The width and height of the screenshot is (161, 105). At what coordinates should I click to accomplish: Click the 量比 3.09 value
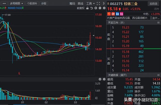click(x=130, y=91)
